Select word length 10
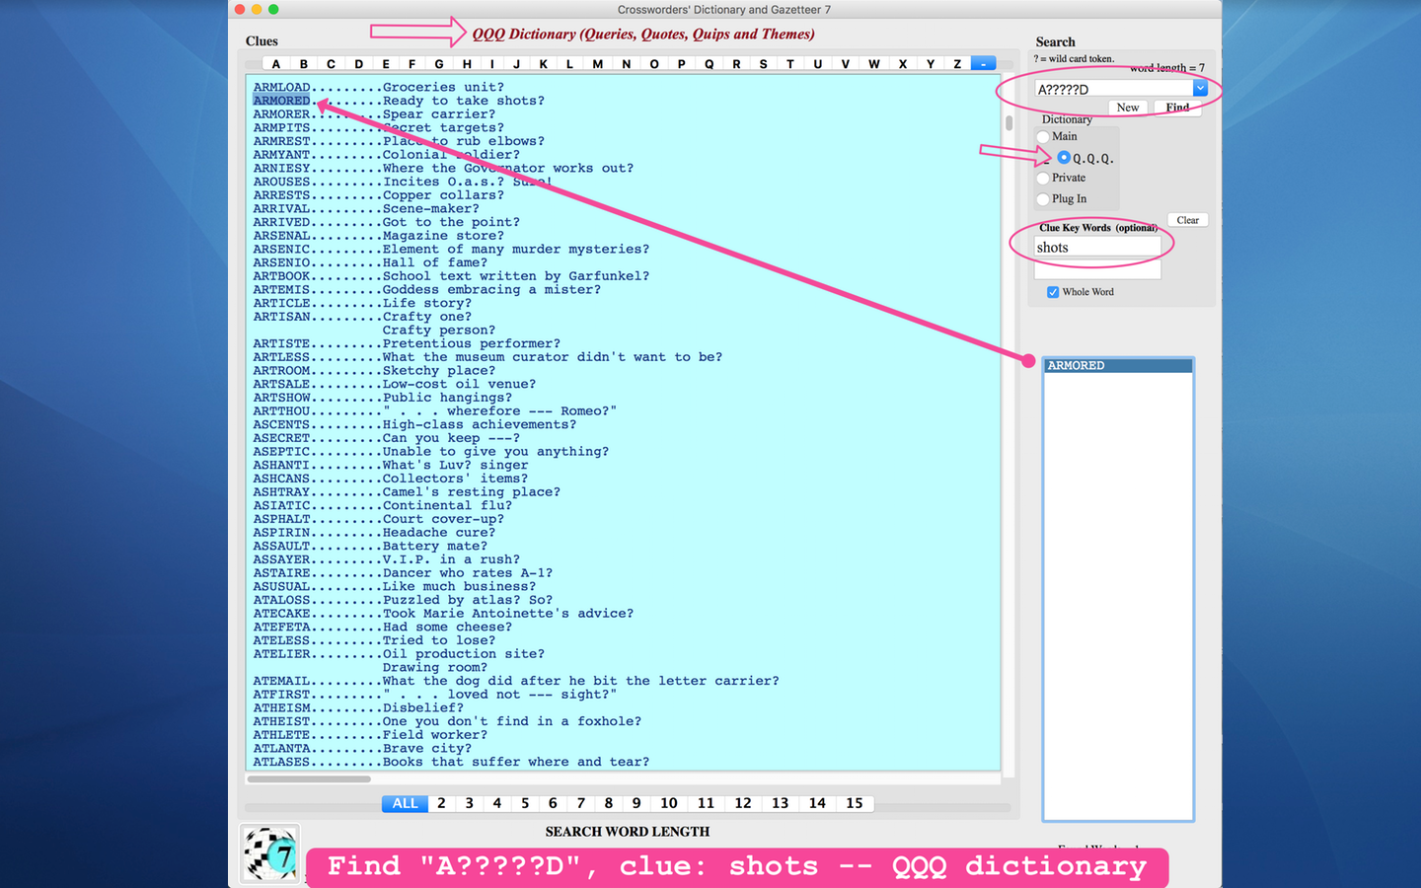The width and height of the screenshot is (1421, 888). click(669, 804)
